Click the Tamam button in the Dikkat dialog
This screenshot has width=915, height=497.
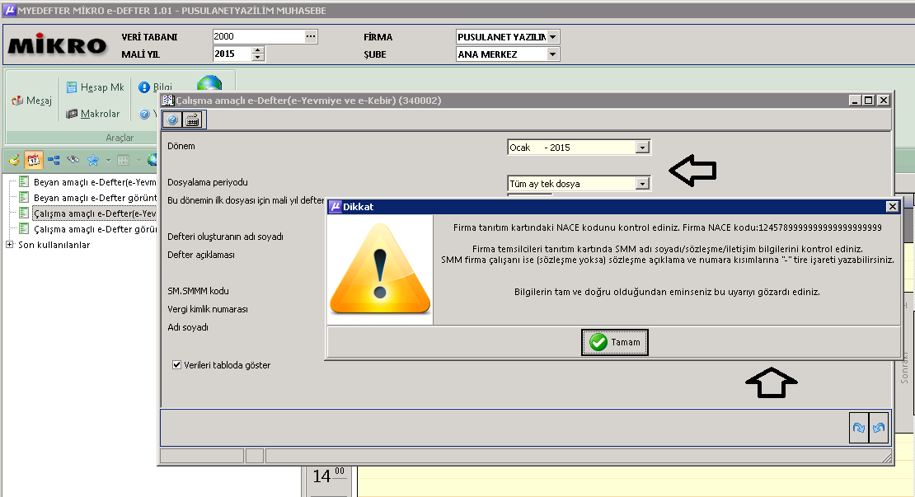click(x=614, y=342)
